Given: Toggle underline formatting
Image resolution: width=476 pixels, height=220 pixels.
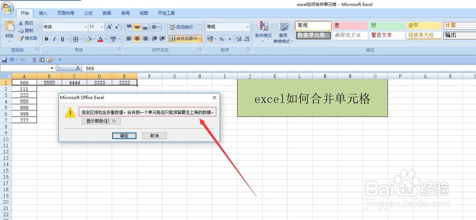Looking at the screenshot, I should (62, 39).
